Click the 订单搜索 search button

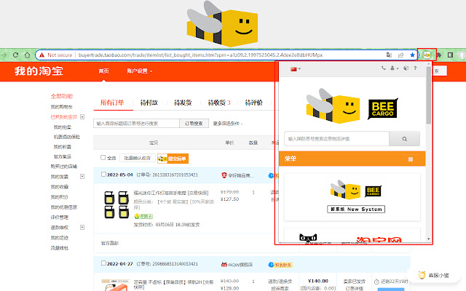pyautogui.click(x=194, y=124)
